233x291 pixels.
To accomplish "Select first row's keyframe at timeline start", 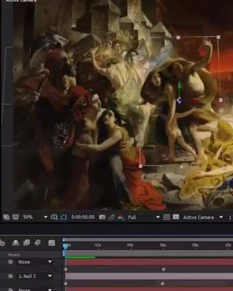I will point(65,269).
